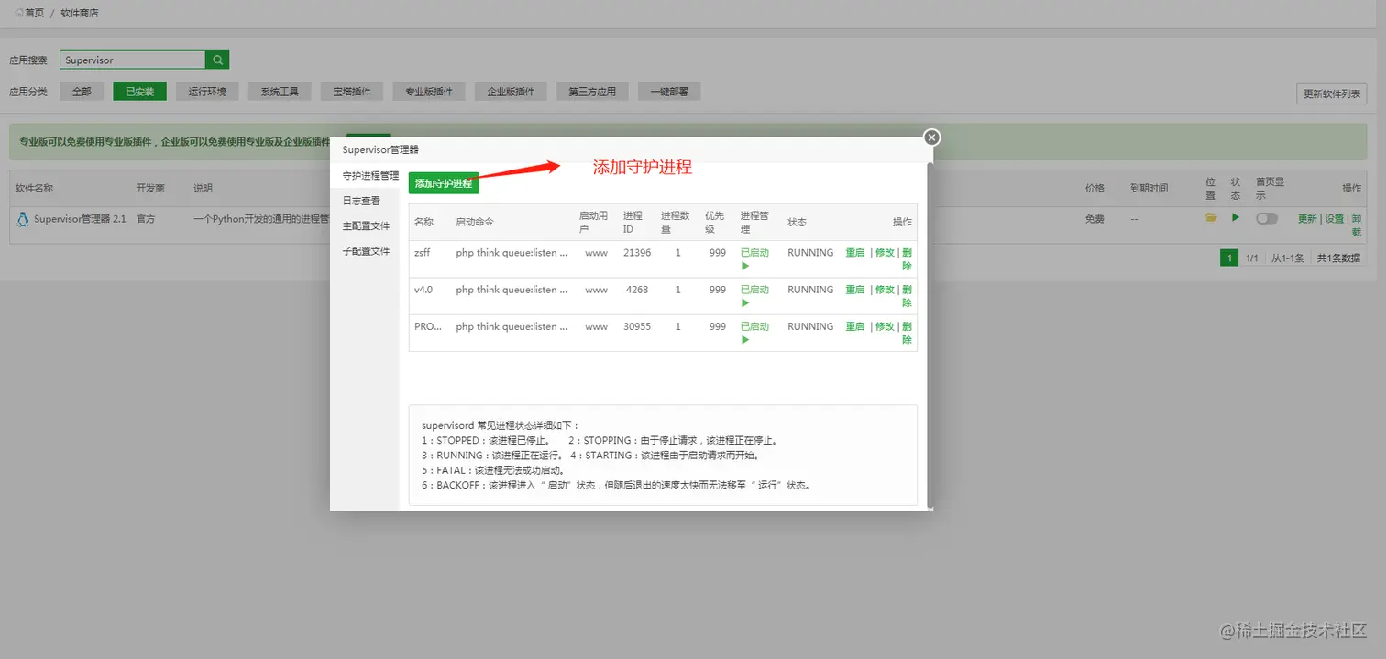1386x659 pixels.
Task: Click the Supervisor search input field
Action: [x=133, y=60]
